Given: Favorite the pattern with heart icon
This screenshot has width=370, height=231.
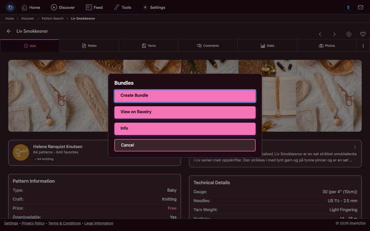Looking at the screenshot, I should click(x=363, y=34).
